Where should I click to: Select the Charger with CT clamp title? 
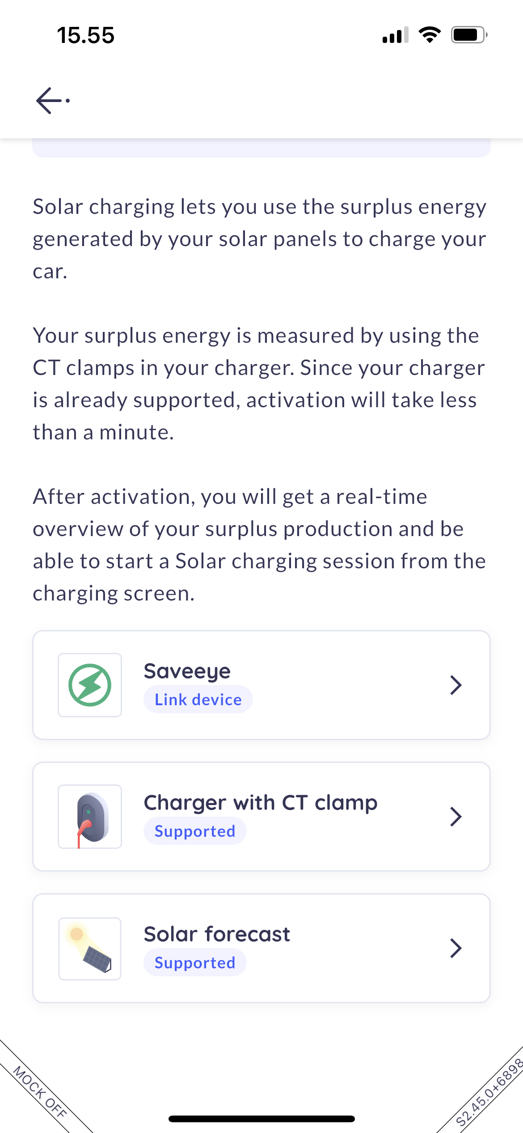(261, 802)
